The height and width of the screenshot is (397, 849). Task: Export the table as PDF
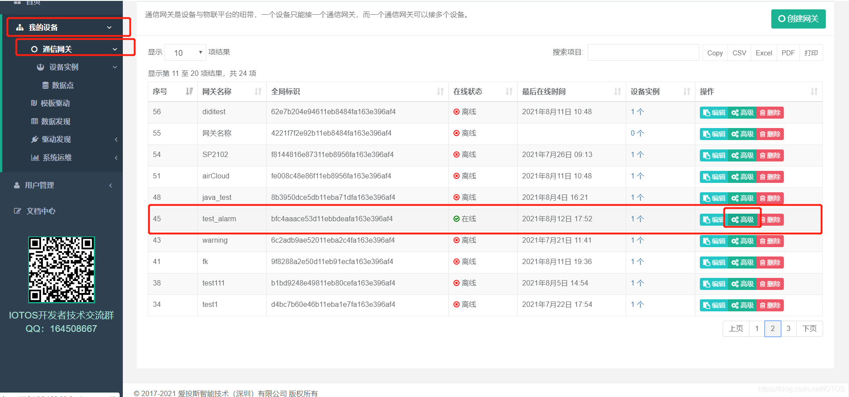[x=788, y=53]
